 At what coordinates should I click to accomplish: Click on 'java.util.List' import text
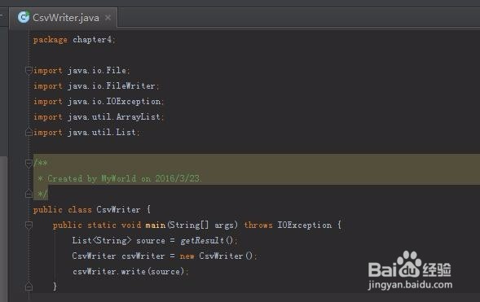(x=102, y=132)
